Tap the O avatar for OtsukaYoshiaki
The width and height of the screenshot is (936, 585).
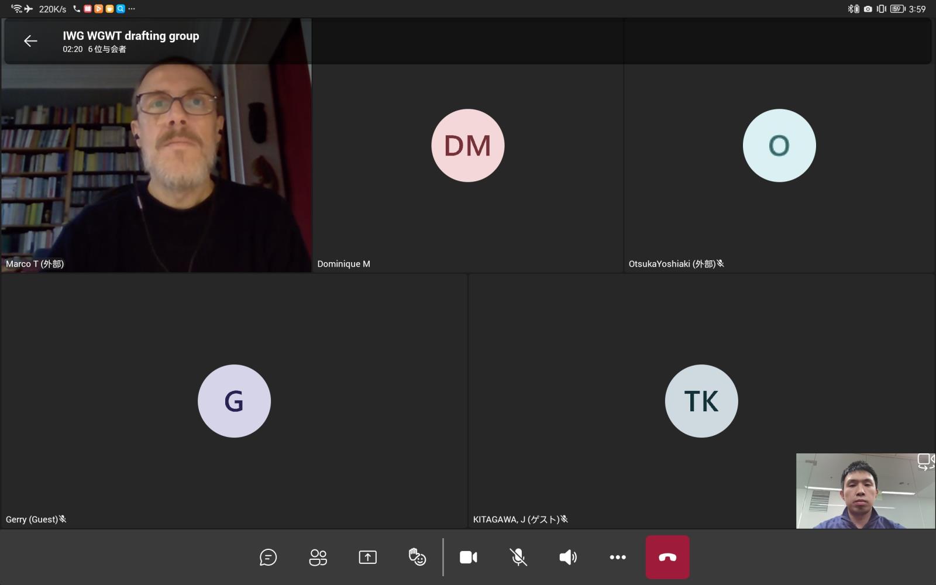point(779,146)
